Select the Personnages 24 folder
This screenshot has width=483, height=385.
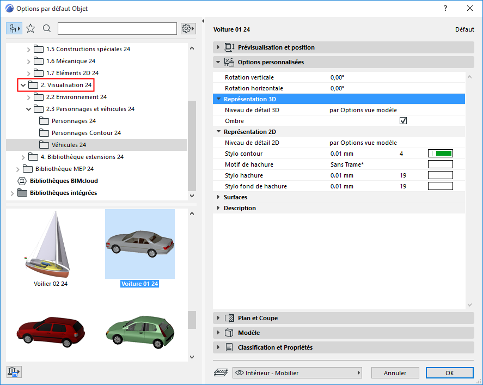coord(74,121)
